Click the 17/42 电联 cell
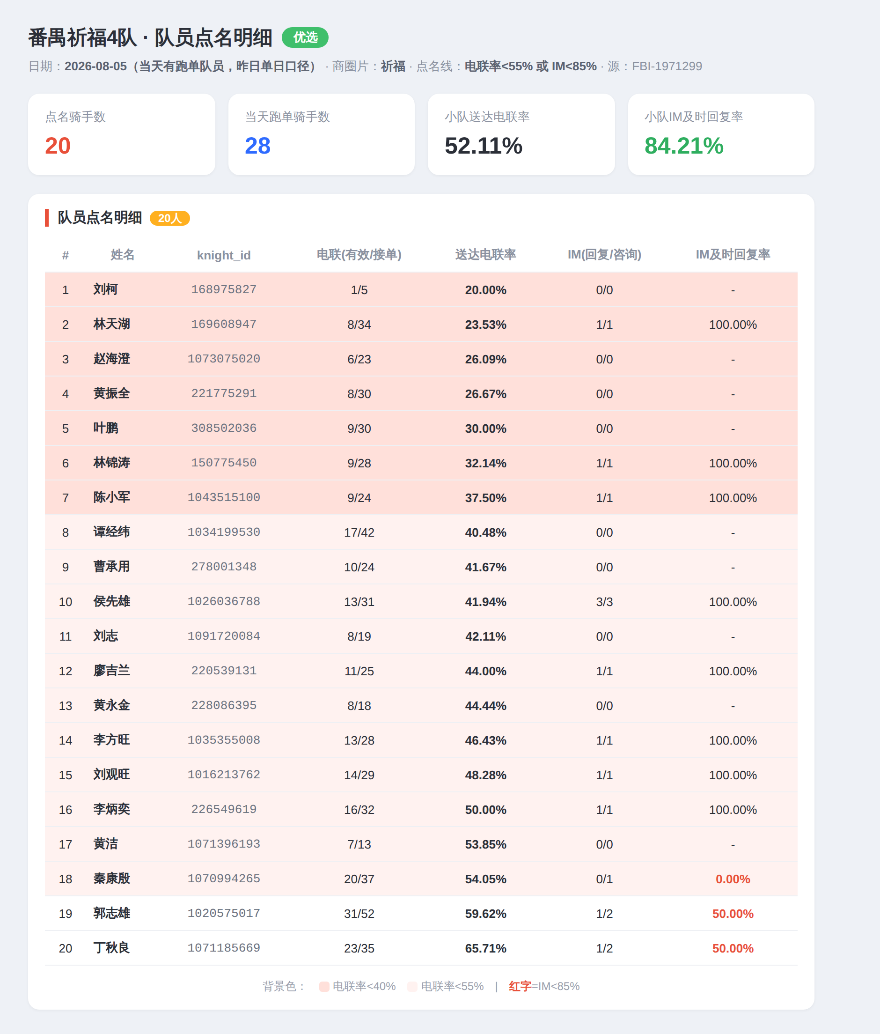This screenshot has width=880, height=1034. tap(359, 533)
